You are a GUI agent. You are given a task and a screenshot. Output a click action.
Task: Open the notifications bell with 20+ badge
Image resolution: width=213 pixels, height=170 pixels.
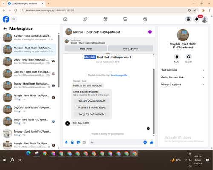[x=196, y=19]
